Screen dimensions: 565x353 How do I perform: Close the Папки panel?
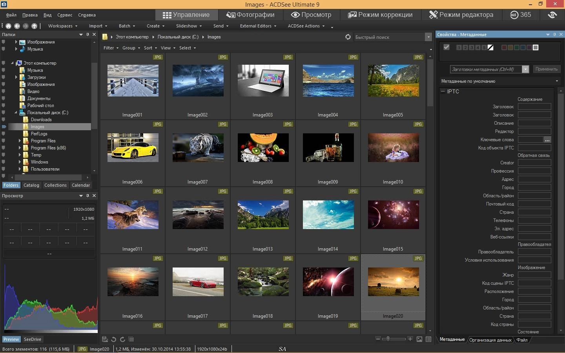(94, 35)
